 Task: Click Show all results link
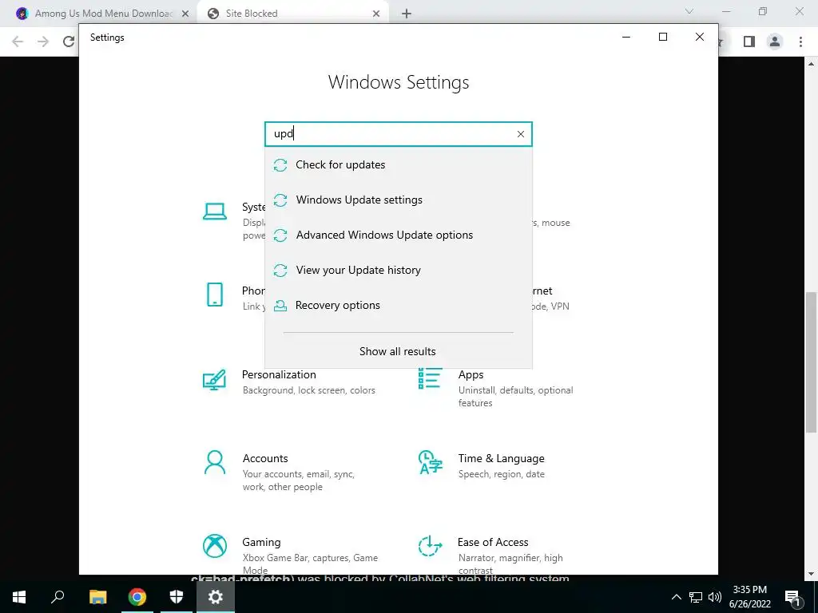(x=398, y=351)
